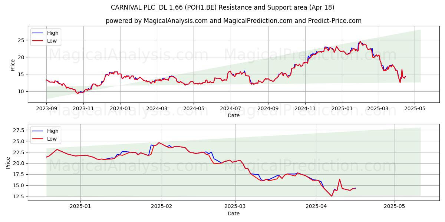Click the bottom chart 'Price' axis label
Viewport: 445px width, 222px height.
point(8,162)
